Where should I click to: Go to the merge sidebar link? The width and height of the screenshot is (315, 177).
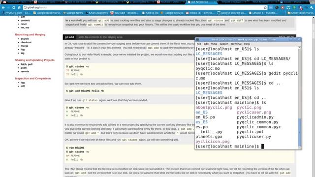coord(24,46)
